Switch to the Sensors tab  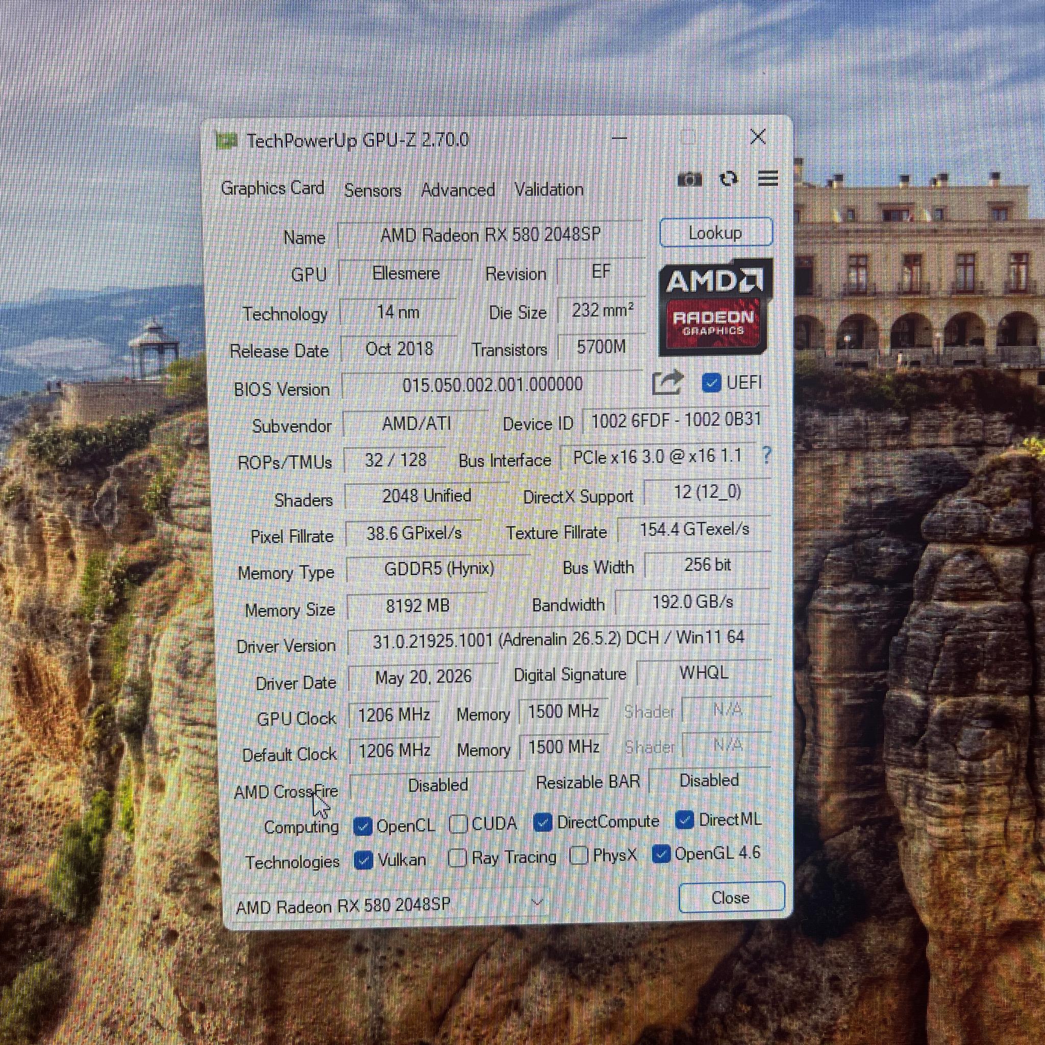(372, 190)
